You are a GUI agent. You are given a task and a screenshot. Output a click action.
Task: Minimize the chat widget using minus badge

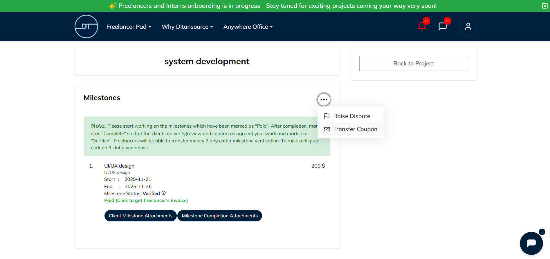542,232
